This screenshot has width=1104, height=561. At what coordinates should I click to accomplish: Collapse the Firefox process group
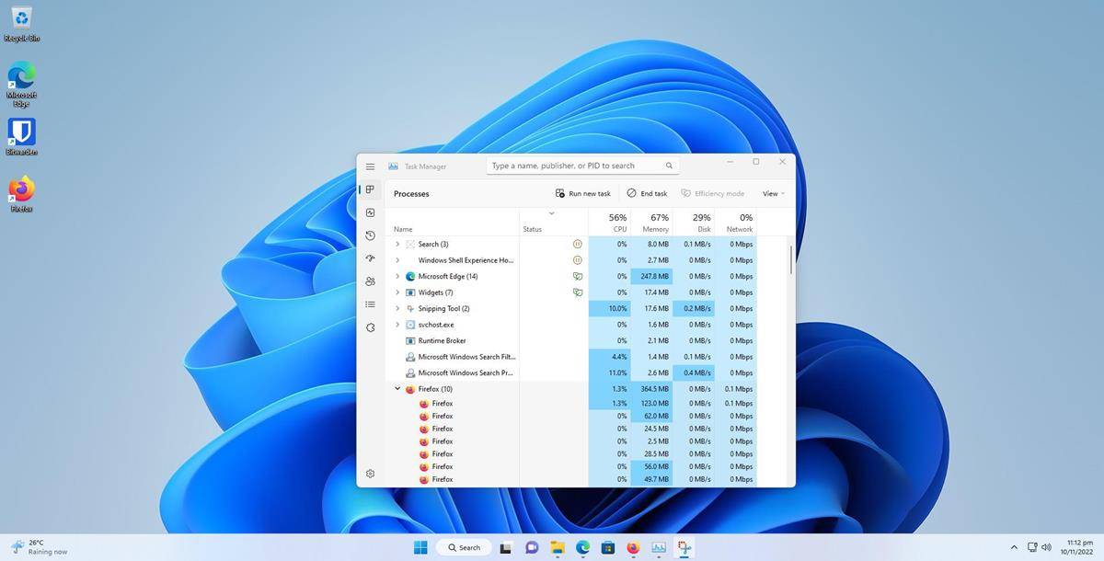(x=397, y=388)
